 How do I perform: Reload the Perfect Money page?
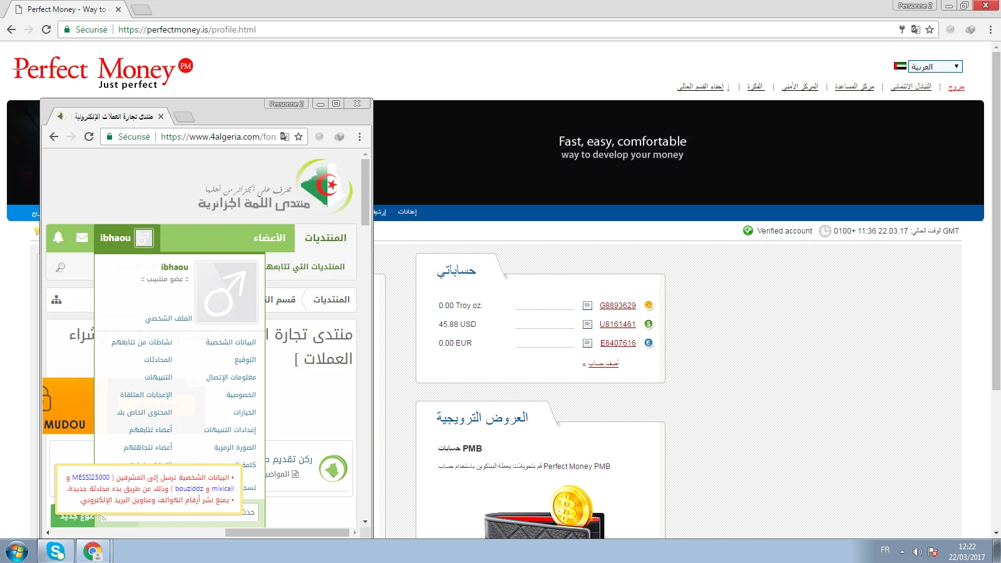pyautogui.click(x=46, y=29)
